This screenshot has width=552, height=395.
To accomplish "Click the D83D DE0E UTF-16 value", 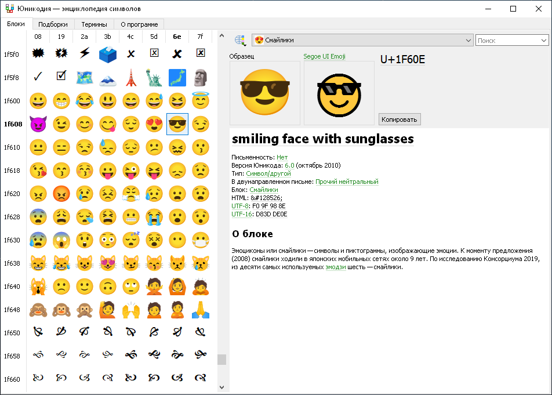I will point(271,214).
